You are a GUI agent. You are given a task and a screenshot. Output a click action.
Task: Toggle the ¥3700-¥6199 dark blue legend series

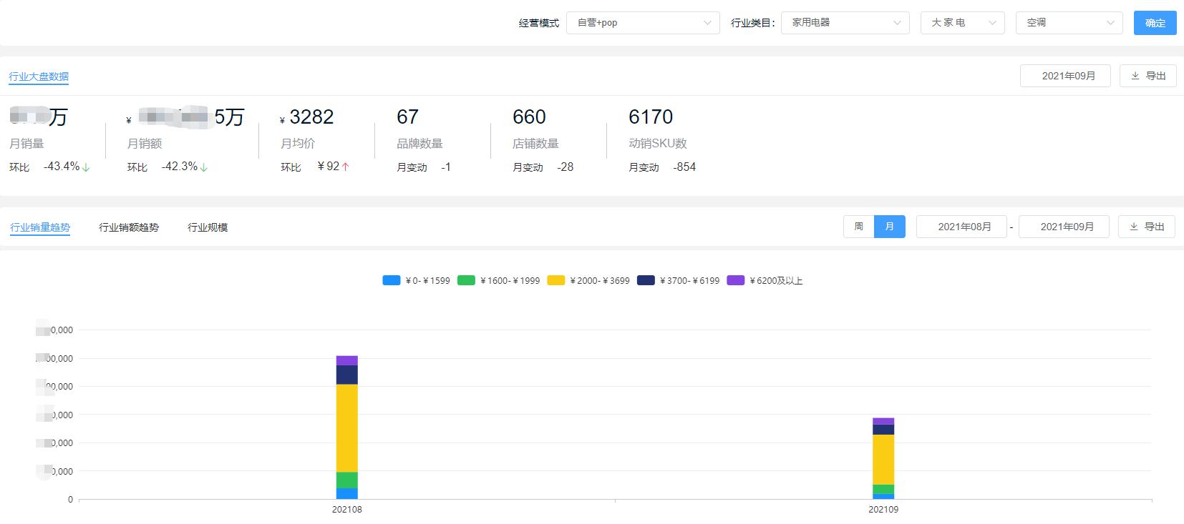[646, 281]
